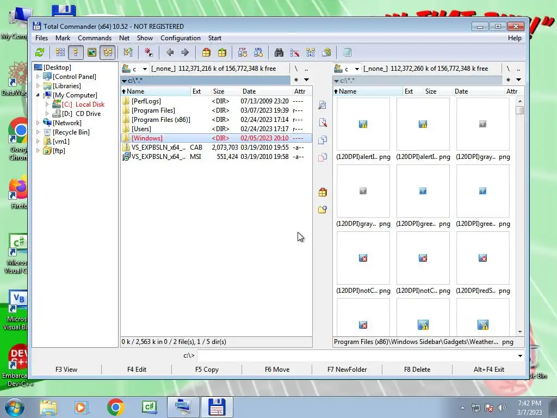The width and height of the screenshot is (557, 418).
Task: Toggle full file details view button
Action: [76, 53]
